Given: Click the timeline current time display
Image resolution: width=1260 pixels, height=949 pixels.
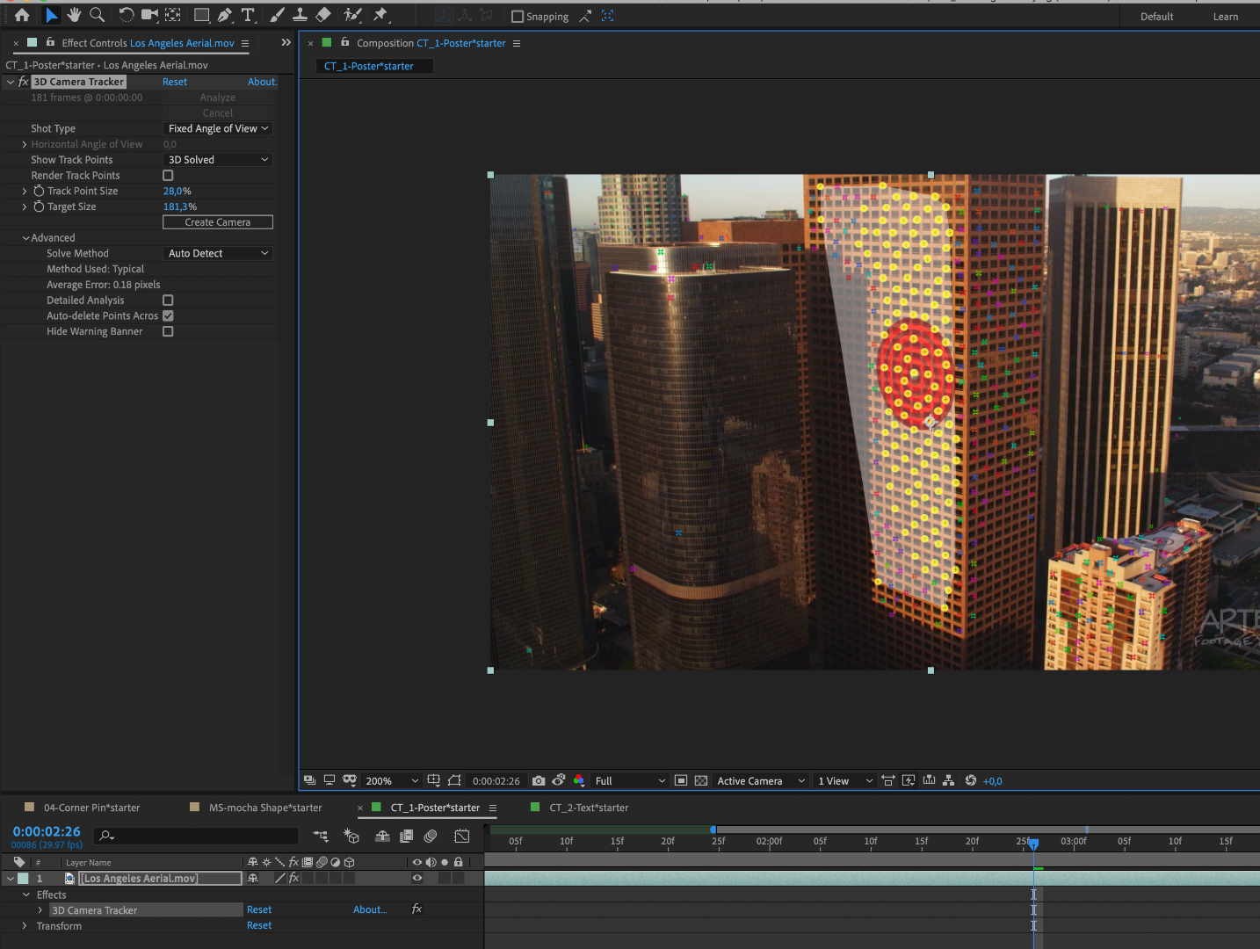Looking at the screenshot, I should click(47, 831).
